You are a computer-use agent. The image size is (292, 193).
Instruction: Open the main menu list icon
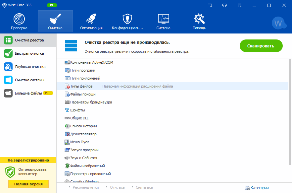pos(239,5)
